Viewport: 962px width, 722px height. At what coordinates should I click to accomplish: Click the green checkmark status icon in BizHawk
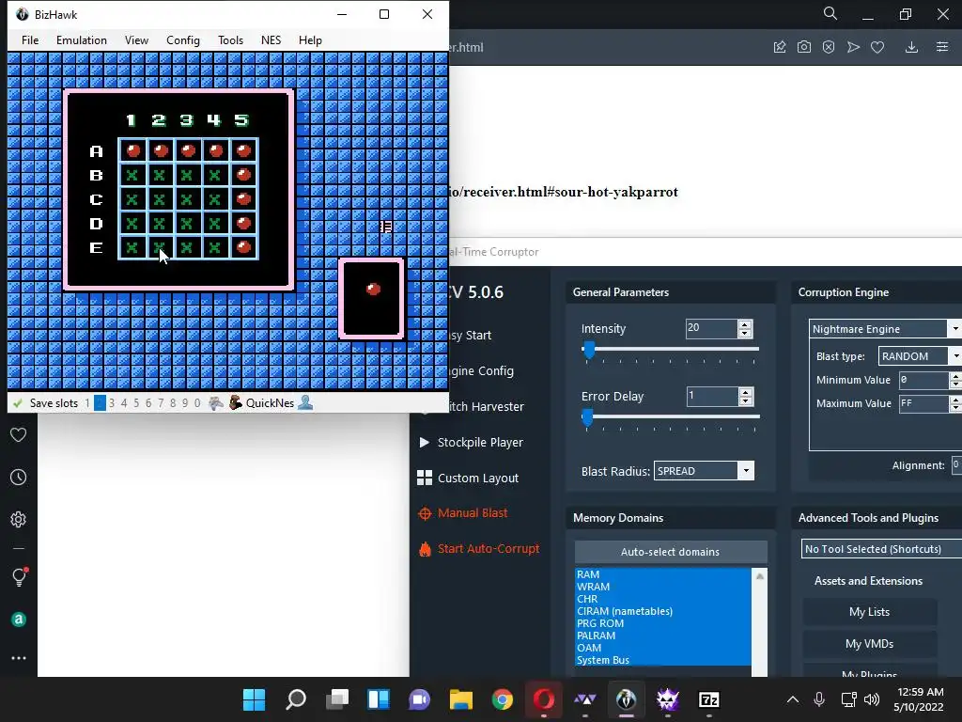point(18,402)
